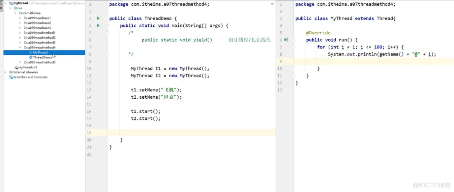
Task: Fold the run() method in MyThread
Action: 294,40
